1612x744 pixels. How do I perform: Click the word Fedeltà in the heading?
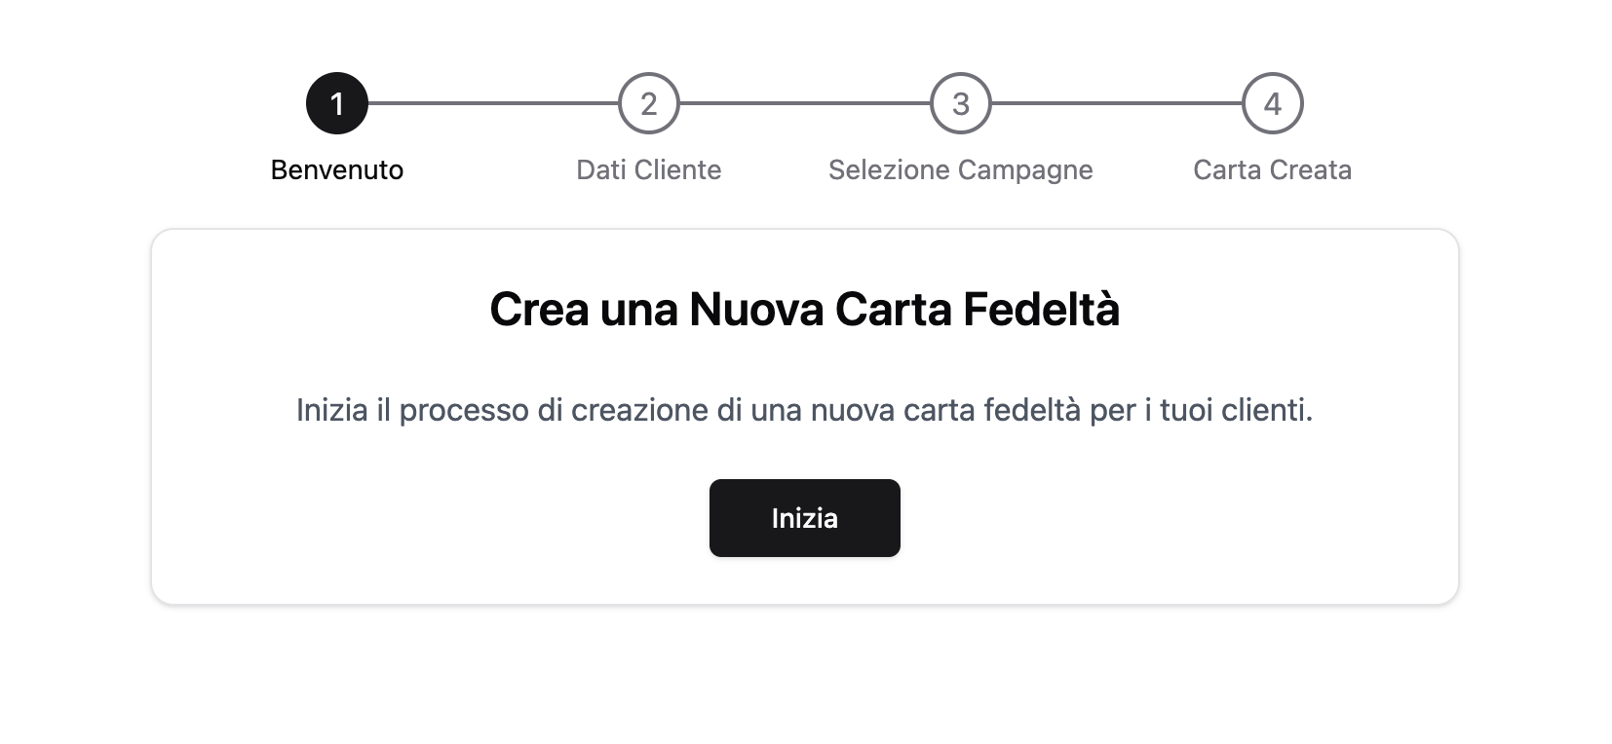tap(1041, 310)
